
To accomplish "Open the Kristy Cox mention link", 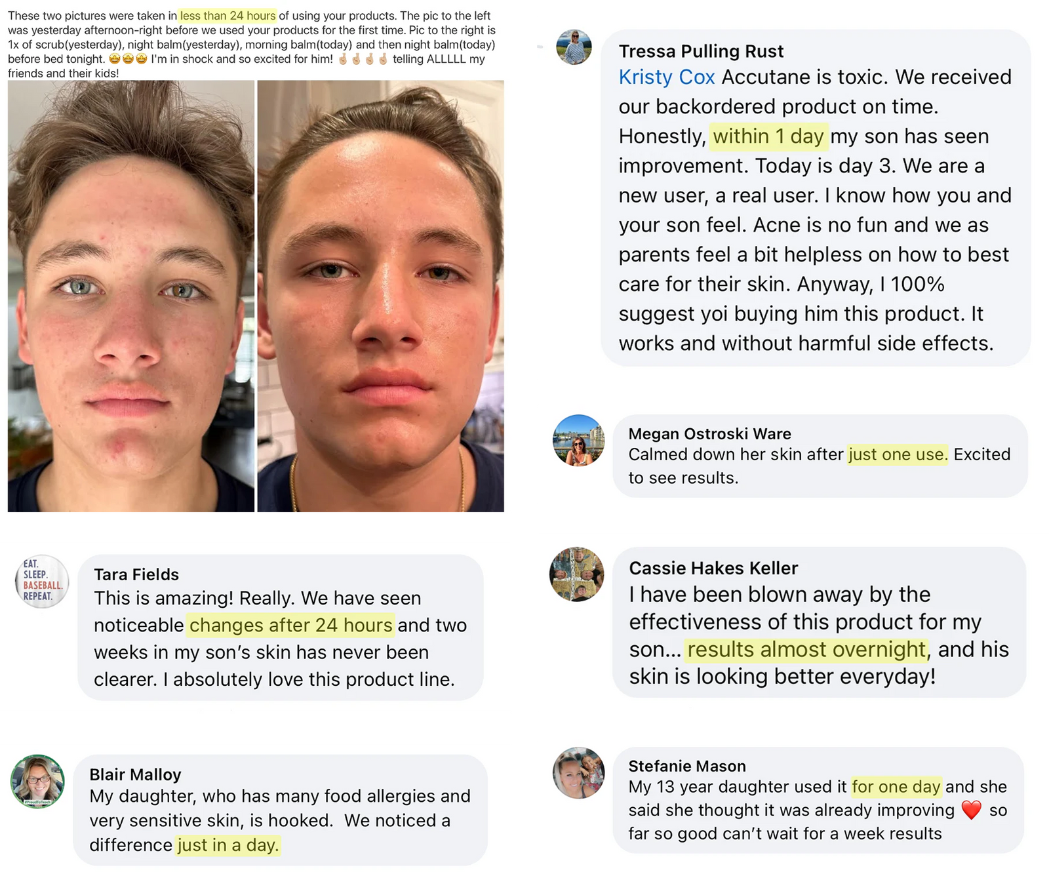I will coord(666,77).
